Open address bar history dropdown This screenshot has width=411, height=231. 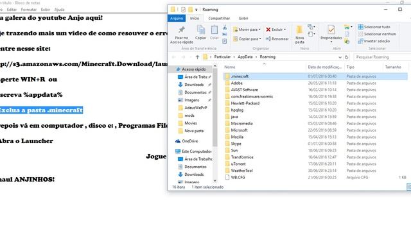coord(340,57)
